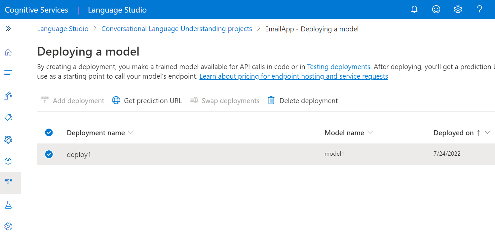The image size is (495, 238).
Task: Open the cube model icon in sidebar
Action: point(8,161)
